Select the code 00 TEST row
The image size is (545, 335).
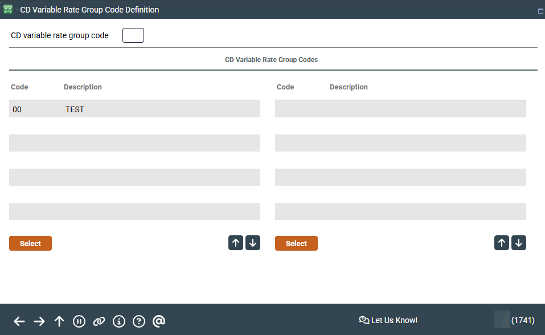pyautogui.click(x=134, y=109)
